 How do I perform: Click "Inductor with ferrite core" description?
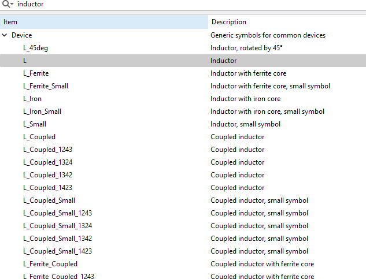coord(249,73)
